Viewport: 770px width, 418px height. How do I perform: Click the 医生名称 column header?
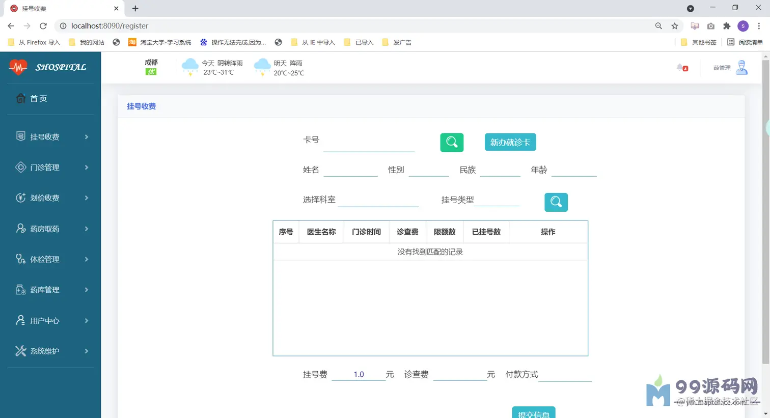tap(321, 232)
